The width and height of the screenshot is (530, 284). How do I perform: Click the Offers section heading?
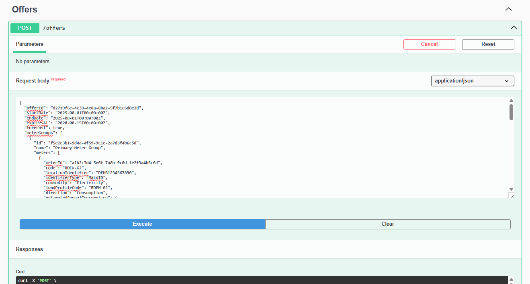[x=25, y=9]
